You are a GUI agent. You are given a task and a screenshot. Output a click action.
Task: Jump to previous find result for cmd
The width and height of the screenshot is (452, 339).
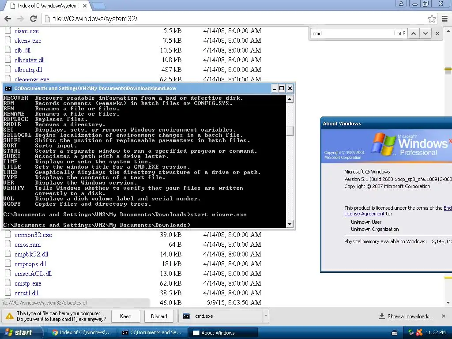(413, 34)
